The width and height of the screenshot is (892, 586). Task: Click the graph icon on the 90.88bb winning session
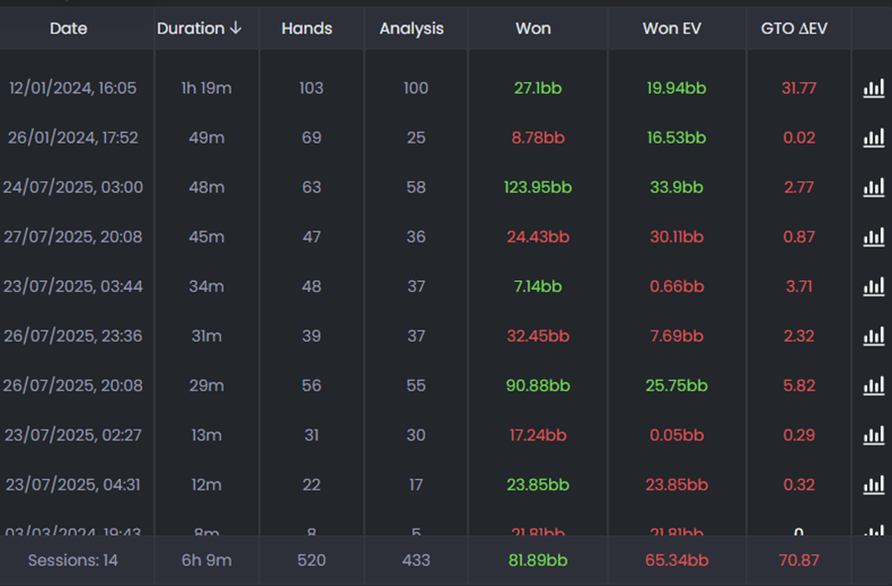coord(873,386)
